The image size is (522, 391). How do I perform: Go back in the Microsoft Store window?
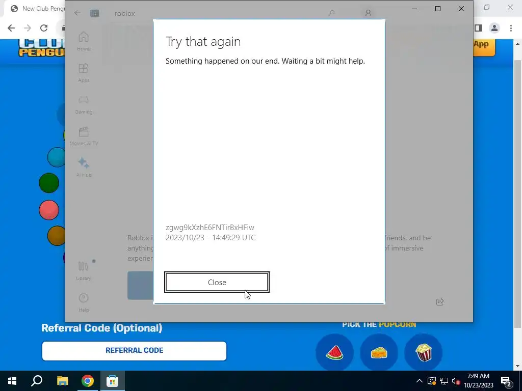[x=77, y=13]
